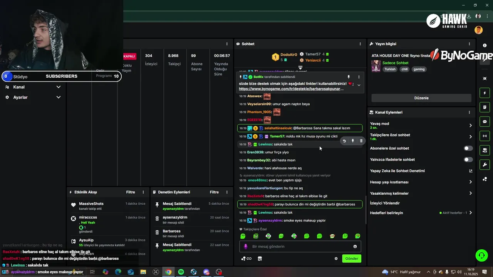Viewport: 493px width, 277px height.
Task: Click username selahattinselcuk in chat
Action: click(278, 128)
